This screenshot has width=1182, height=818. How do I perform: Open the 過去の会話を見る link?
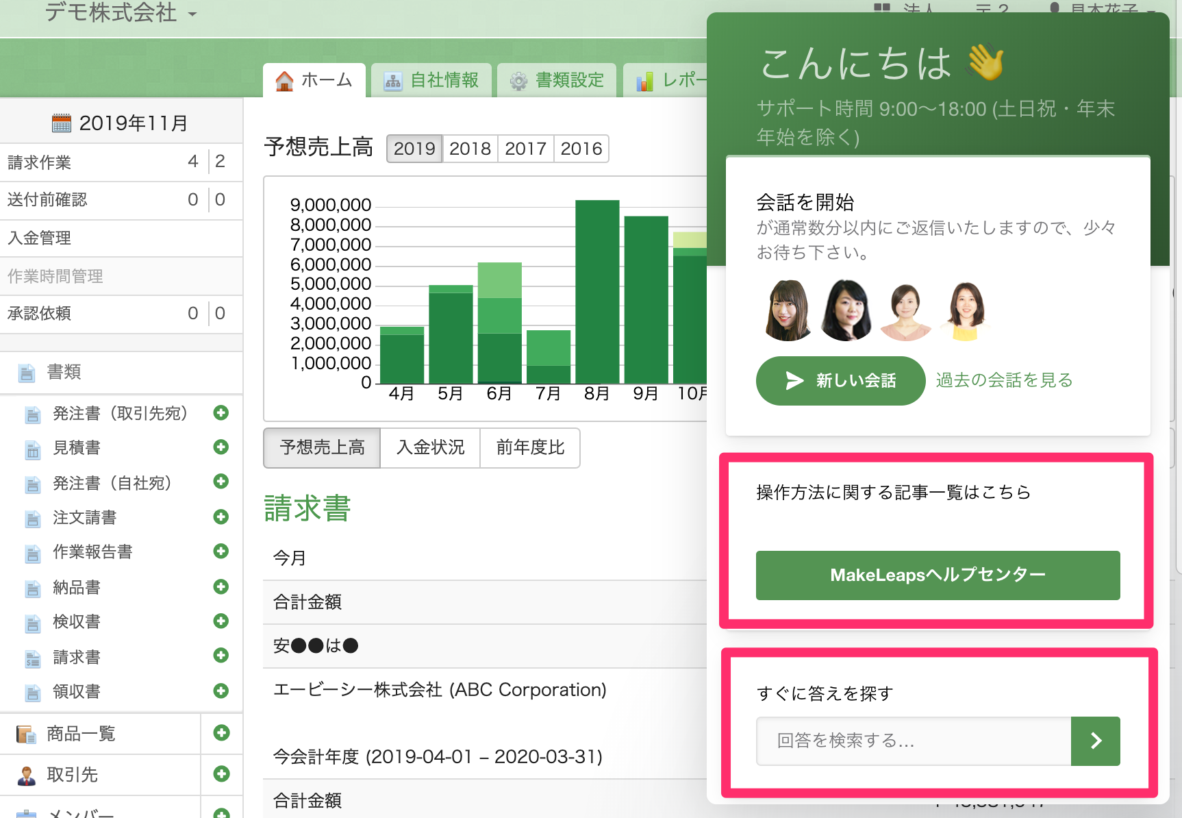click(x=1004, y=380)
